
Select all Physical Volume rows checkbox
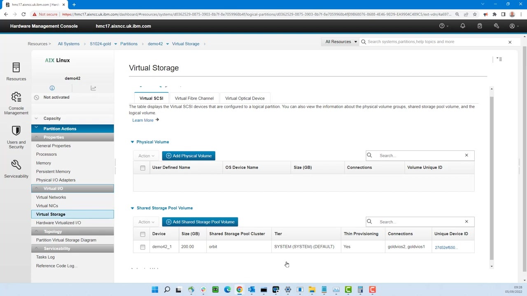point(142,168)
